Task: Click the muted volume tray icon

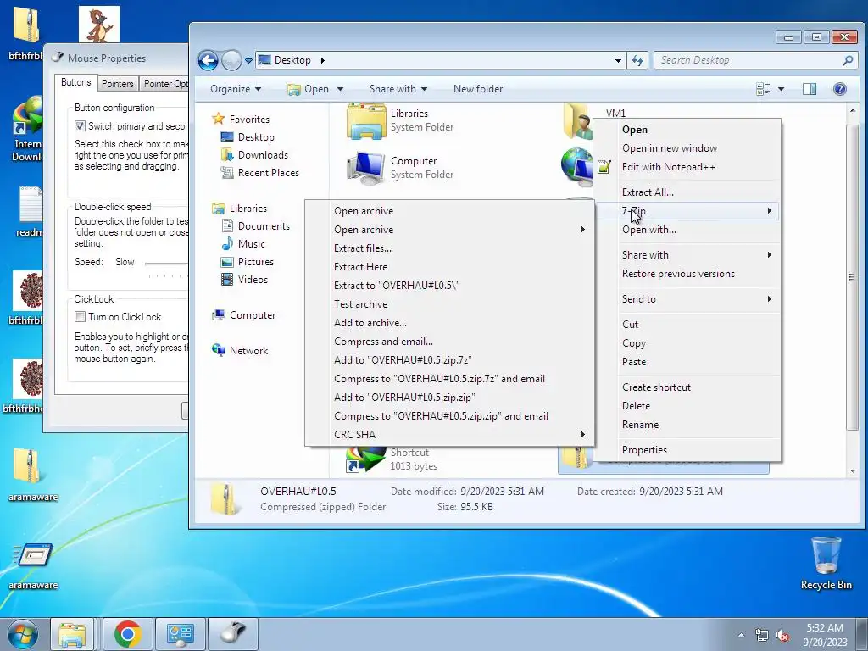Action: 782,636
